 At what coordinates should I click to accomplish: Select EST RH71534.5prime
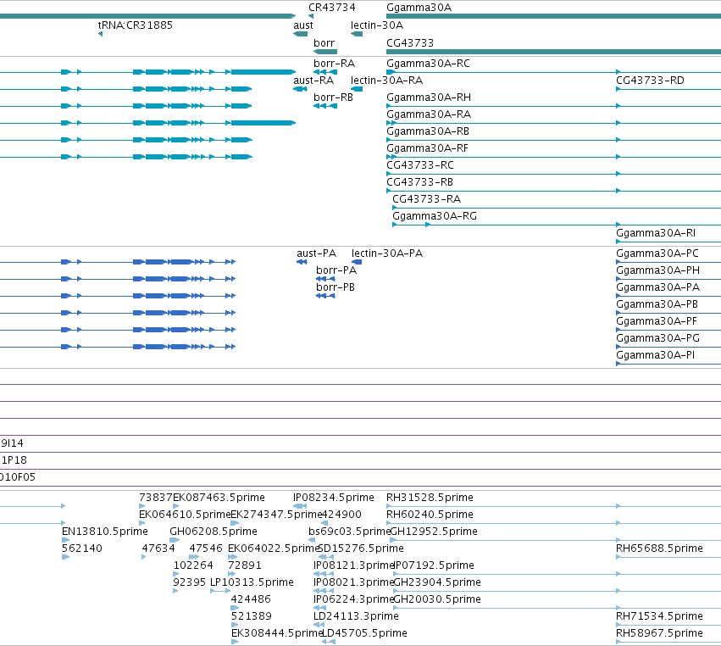click(x=659, y=616)
